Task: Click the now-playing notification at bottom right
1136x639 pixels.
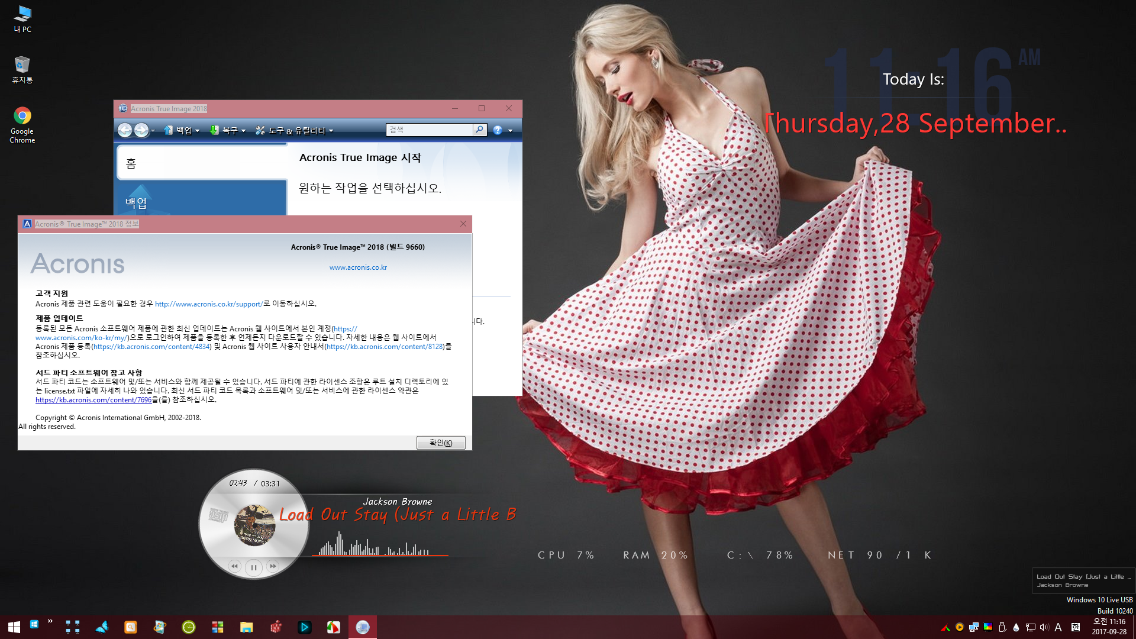Action: tap(1083, 580)
